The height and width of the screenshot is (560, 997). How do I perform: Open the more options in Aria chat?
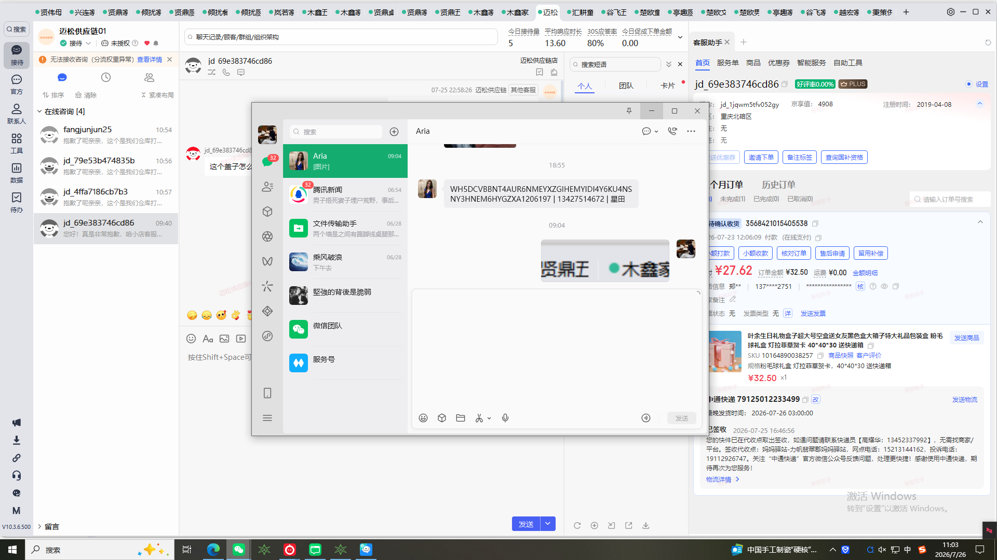click(691, 131)
